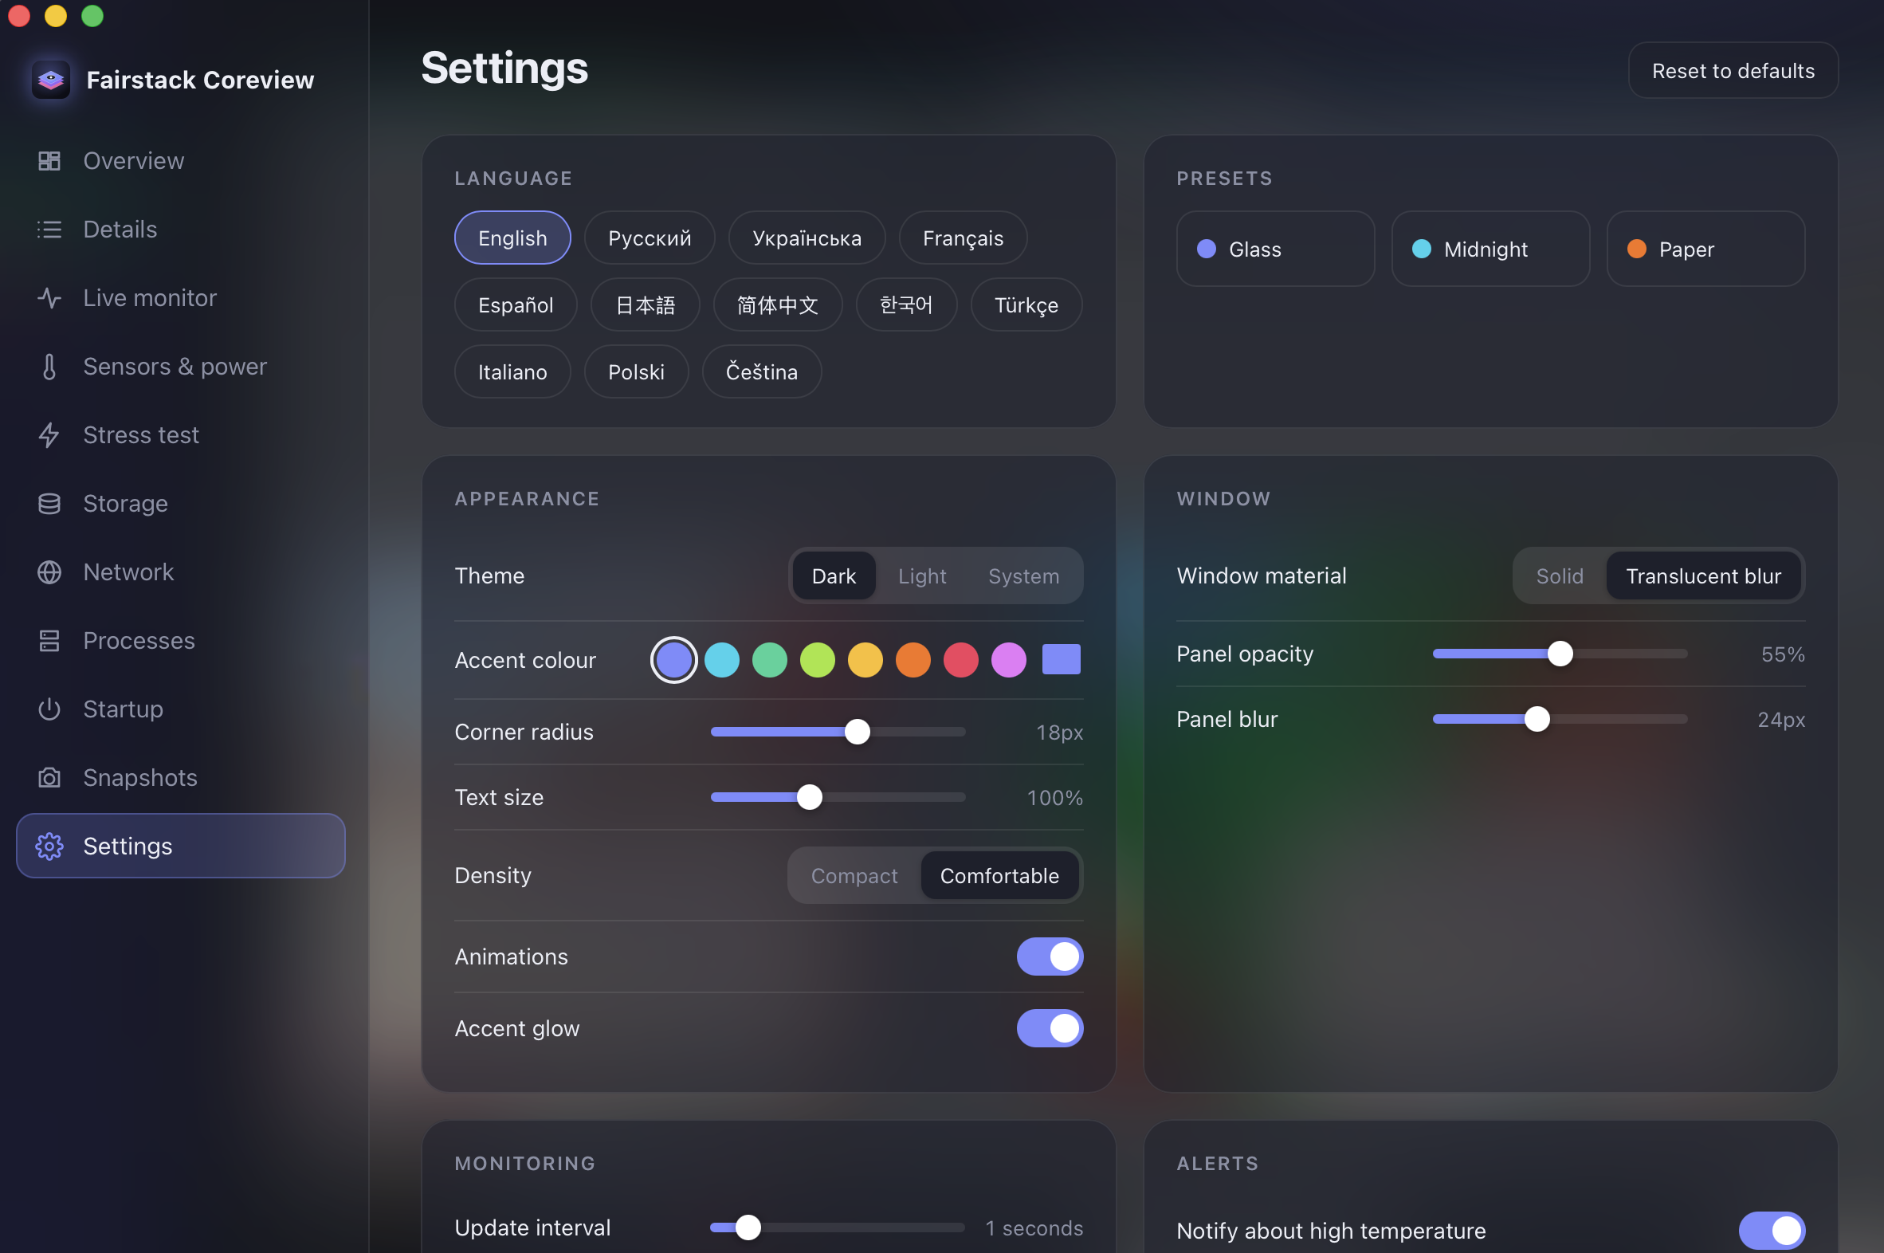Apply the Glass preset
Screen dimensions: 1884x1253
click(x=1275, y=249)
